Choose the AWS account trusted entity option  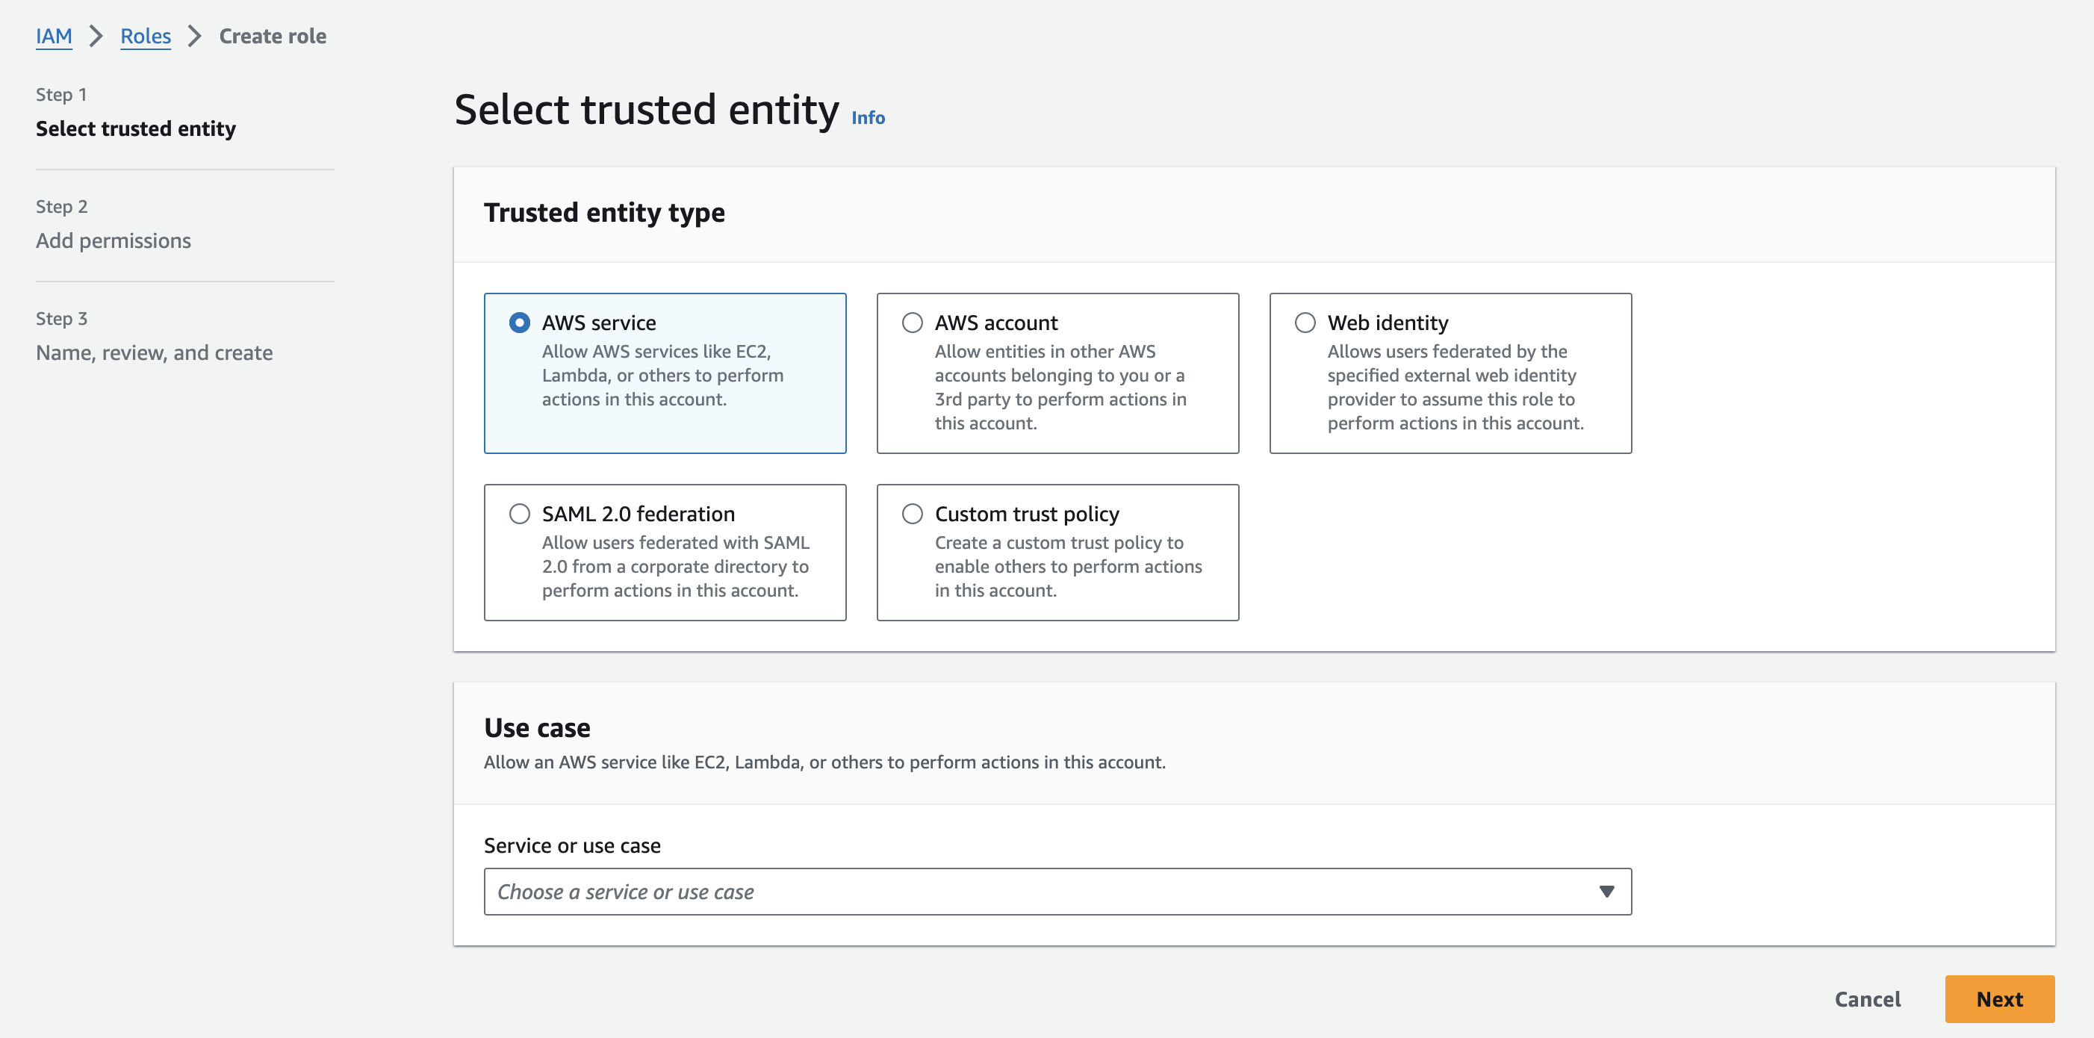pyautogui.click(x=912, y=323)
